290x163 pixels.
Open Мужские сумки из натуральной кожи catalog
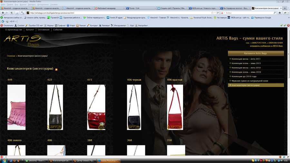(250, 81)
